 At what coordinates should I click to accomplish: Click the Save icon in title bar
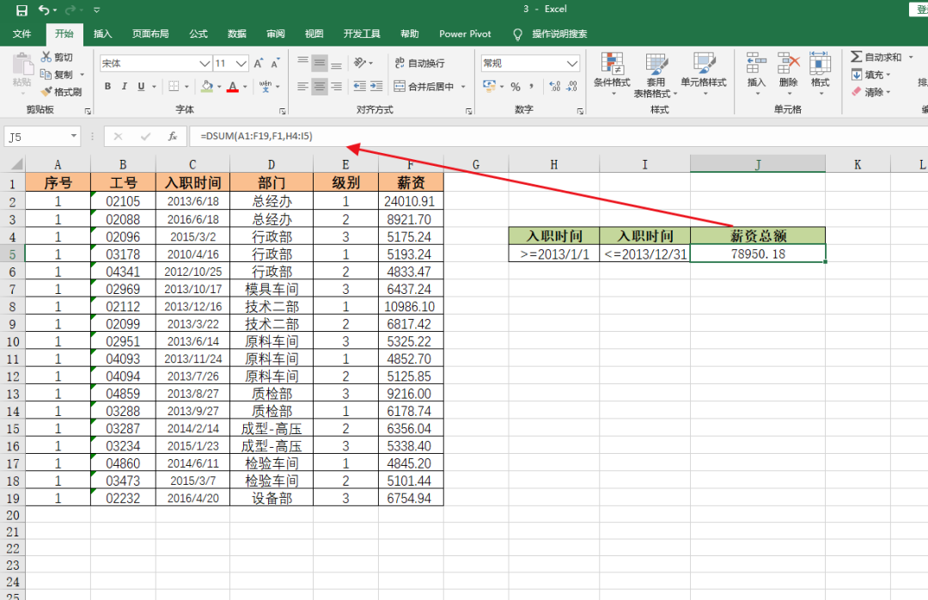click(x=21, y=10)
